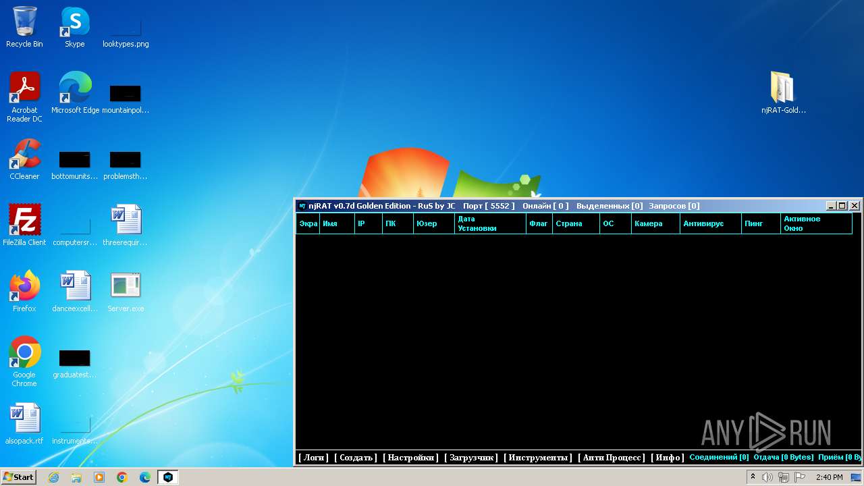The image size is (864, 486).
Task: Launch Google Chrome desktop shortcut
Action: point(24,362)
